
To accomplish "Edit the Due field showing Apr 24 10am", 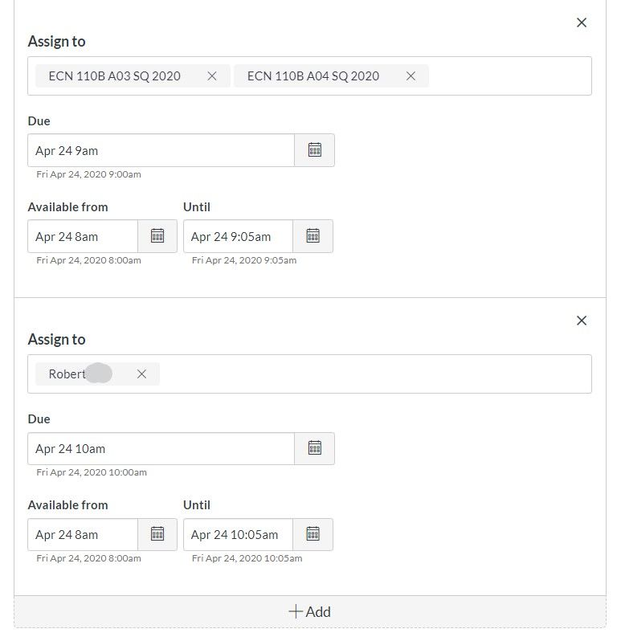I will (161, 448).
